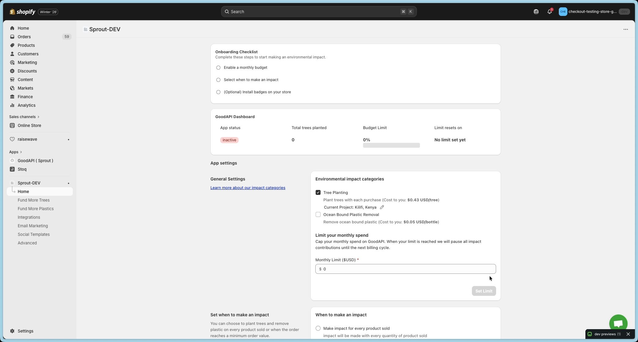The image size is (638, 342).
Task: Uncheck the Tree Planting checkbox
Action: pyautogui.click(x=318, y=192)
